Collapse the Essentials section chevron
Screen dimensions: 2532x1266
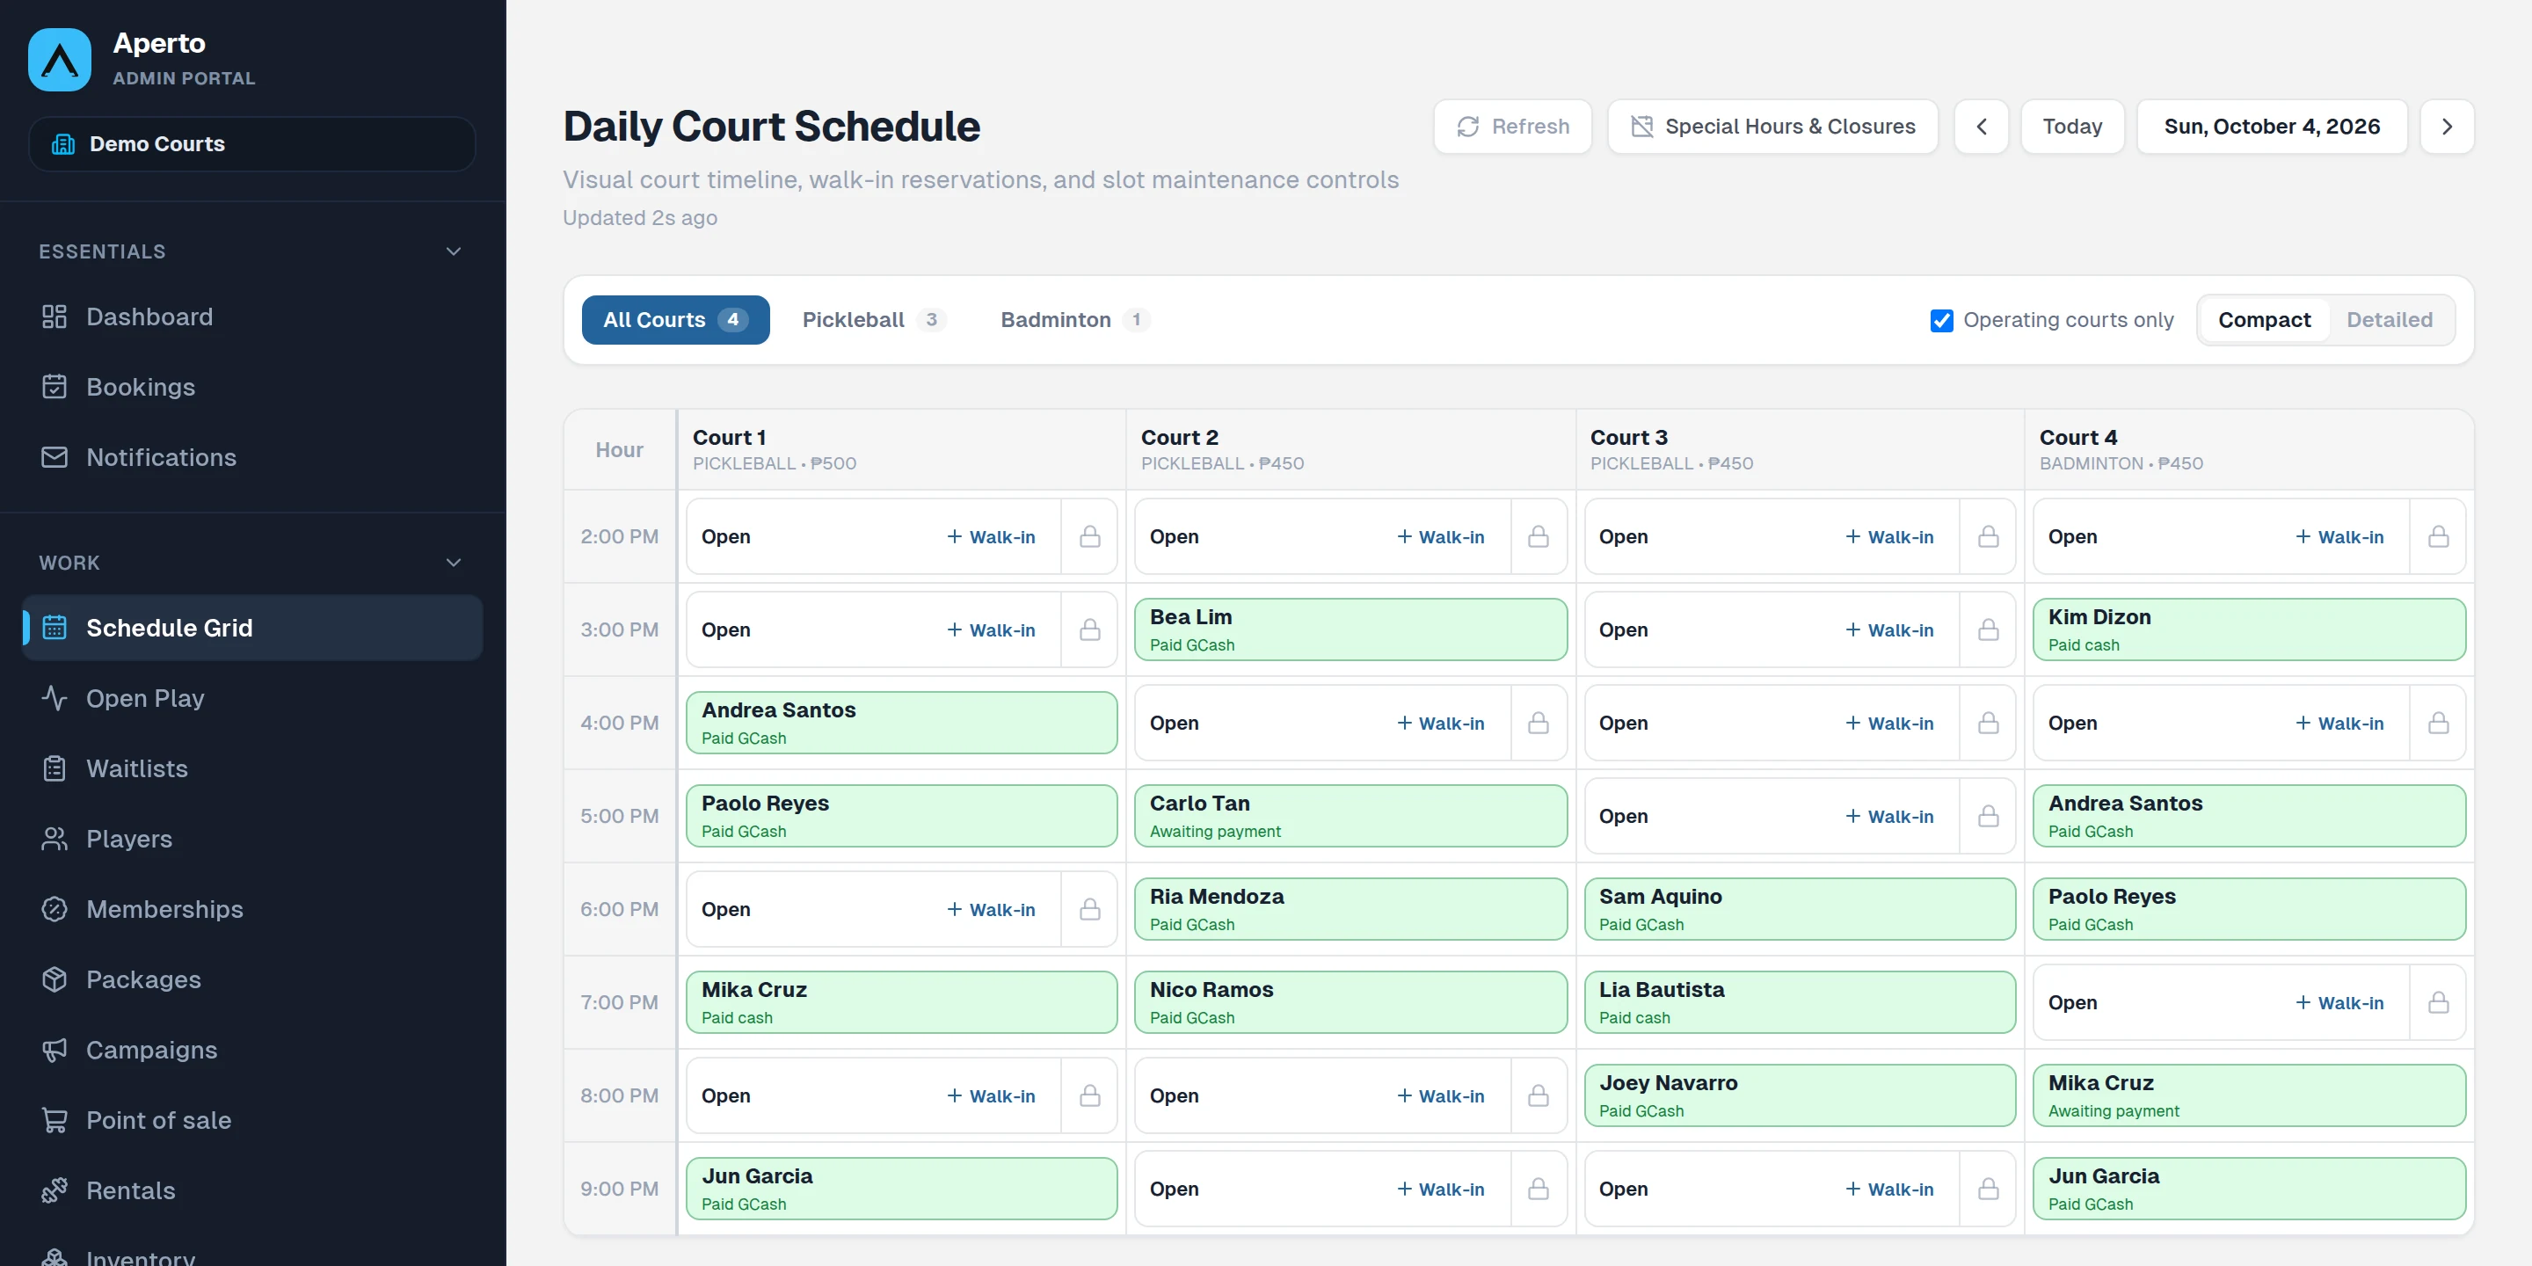click(x=453, y=251)
